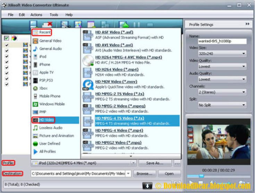Collapse the Profile Settings panel with double arrow
The image size is (255, 193).
click(247, 24)
